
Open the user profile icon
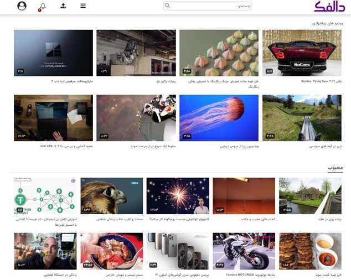pos(22,6)
